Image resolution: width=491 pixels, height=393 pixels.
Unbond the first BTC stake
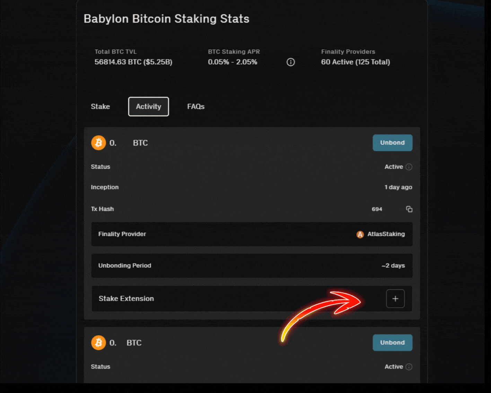coord(392,143)
